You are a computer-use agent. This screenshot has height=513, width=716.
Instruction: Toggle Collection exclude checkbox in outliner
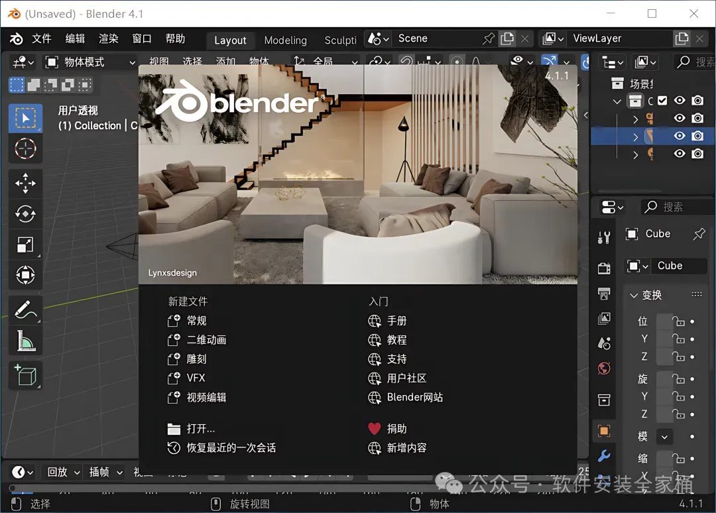[662, 101]
